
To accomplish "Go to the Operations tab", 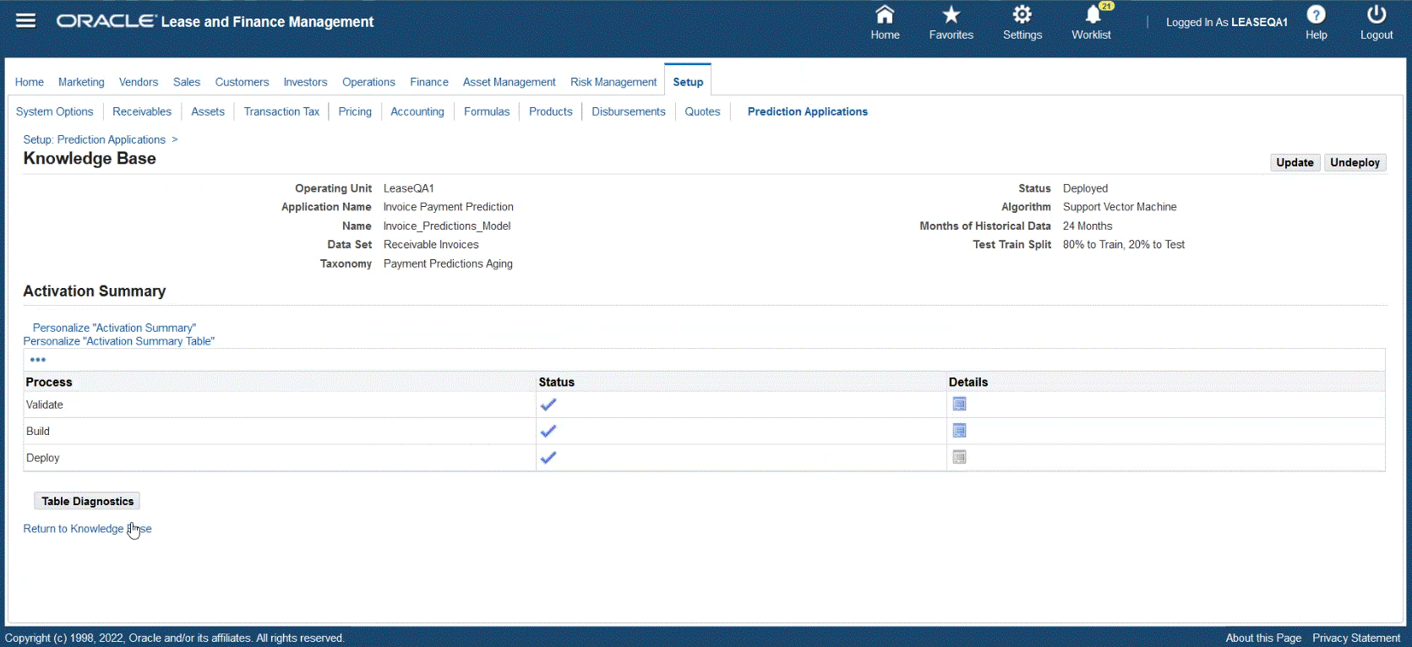I will click(x=368, y=82).
